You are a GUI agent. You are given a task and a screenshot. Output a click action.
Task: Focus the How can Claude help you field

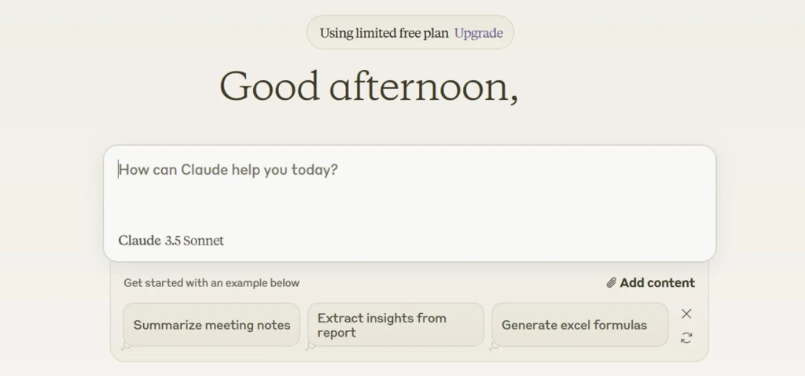[228, 170]
